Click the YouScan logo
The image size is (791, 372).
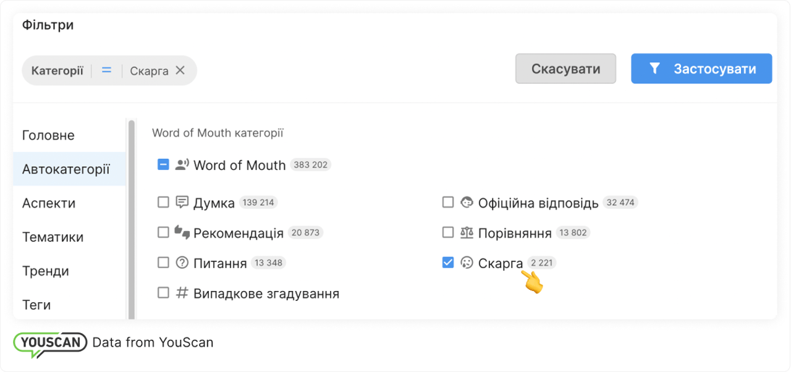tap(50, 342)
